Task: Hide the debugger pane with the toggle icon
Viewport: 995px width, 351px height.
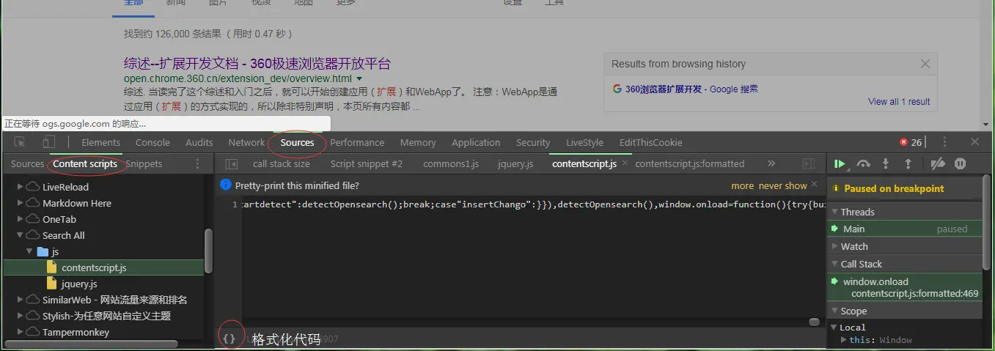Action: point(808,163)
